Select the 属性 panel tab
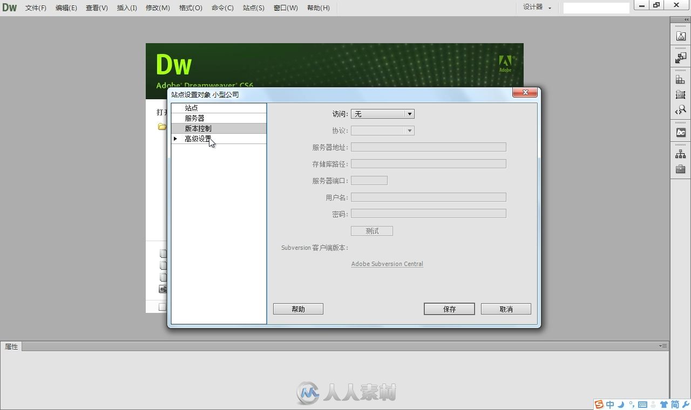This screenshot has width=691, height=410. [11, 346]
